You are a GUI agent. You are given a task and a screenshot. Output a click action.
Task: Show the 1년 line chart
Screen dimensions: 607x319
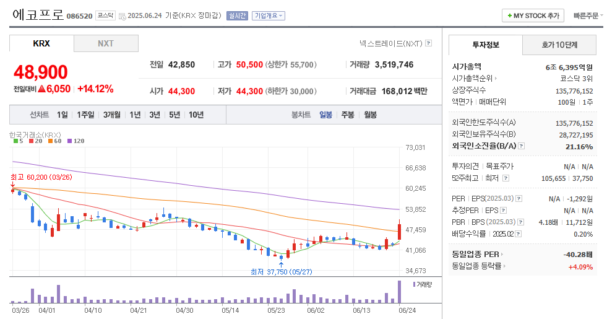135,115
